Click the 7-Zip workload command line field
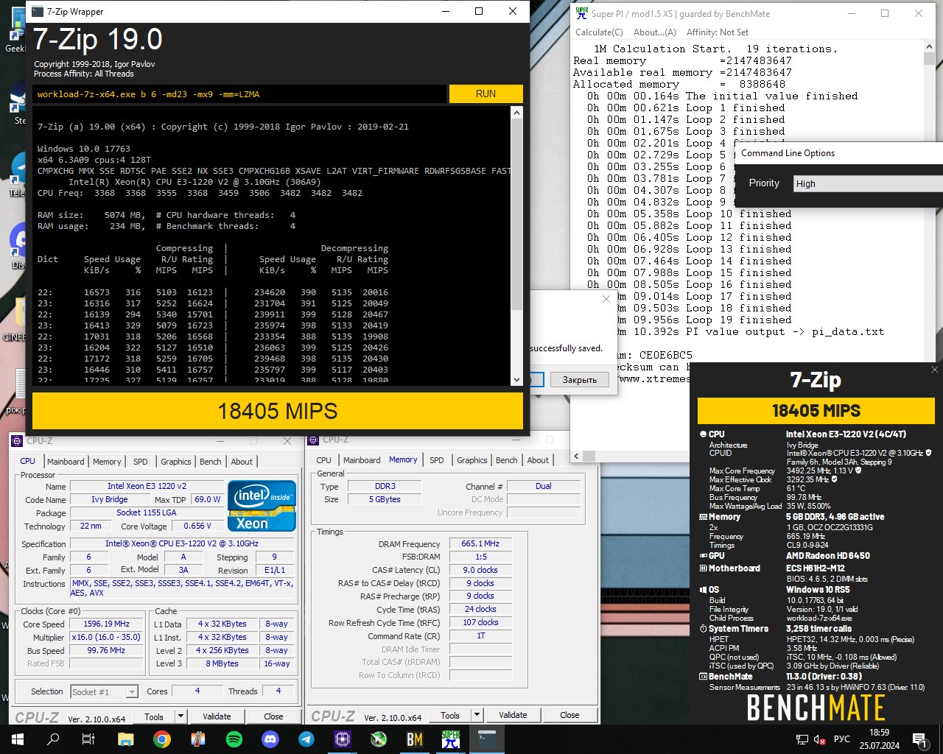Image resolution: width=943 pixels, height=754 pixels. pos(239,94)
